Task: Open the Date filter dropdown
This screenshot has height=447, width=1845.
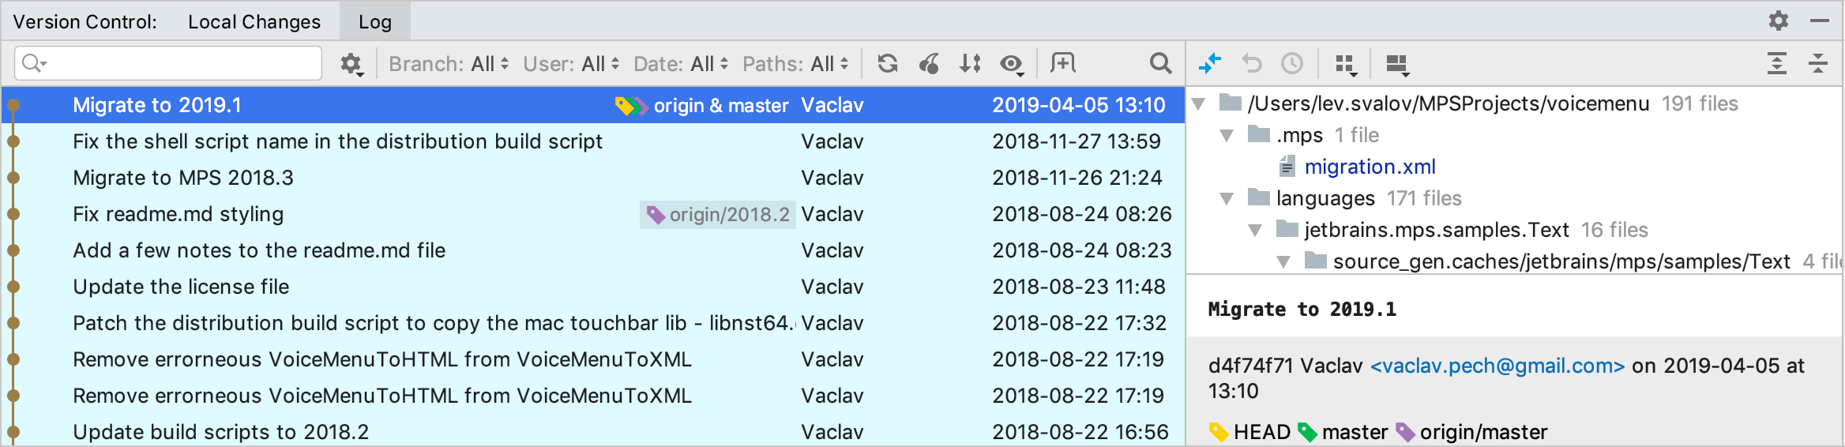Action: (681, 64)
